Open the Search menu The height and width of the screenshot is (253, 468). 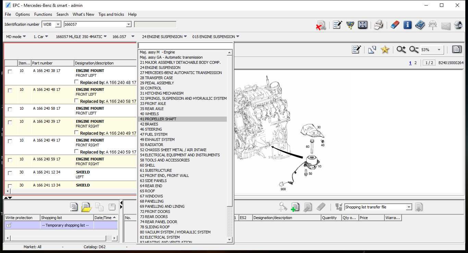(x=62, y=14)
